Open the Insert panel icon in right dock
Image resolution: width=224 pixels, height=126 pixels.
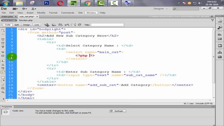coord(220,21)
